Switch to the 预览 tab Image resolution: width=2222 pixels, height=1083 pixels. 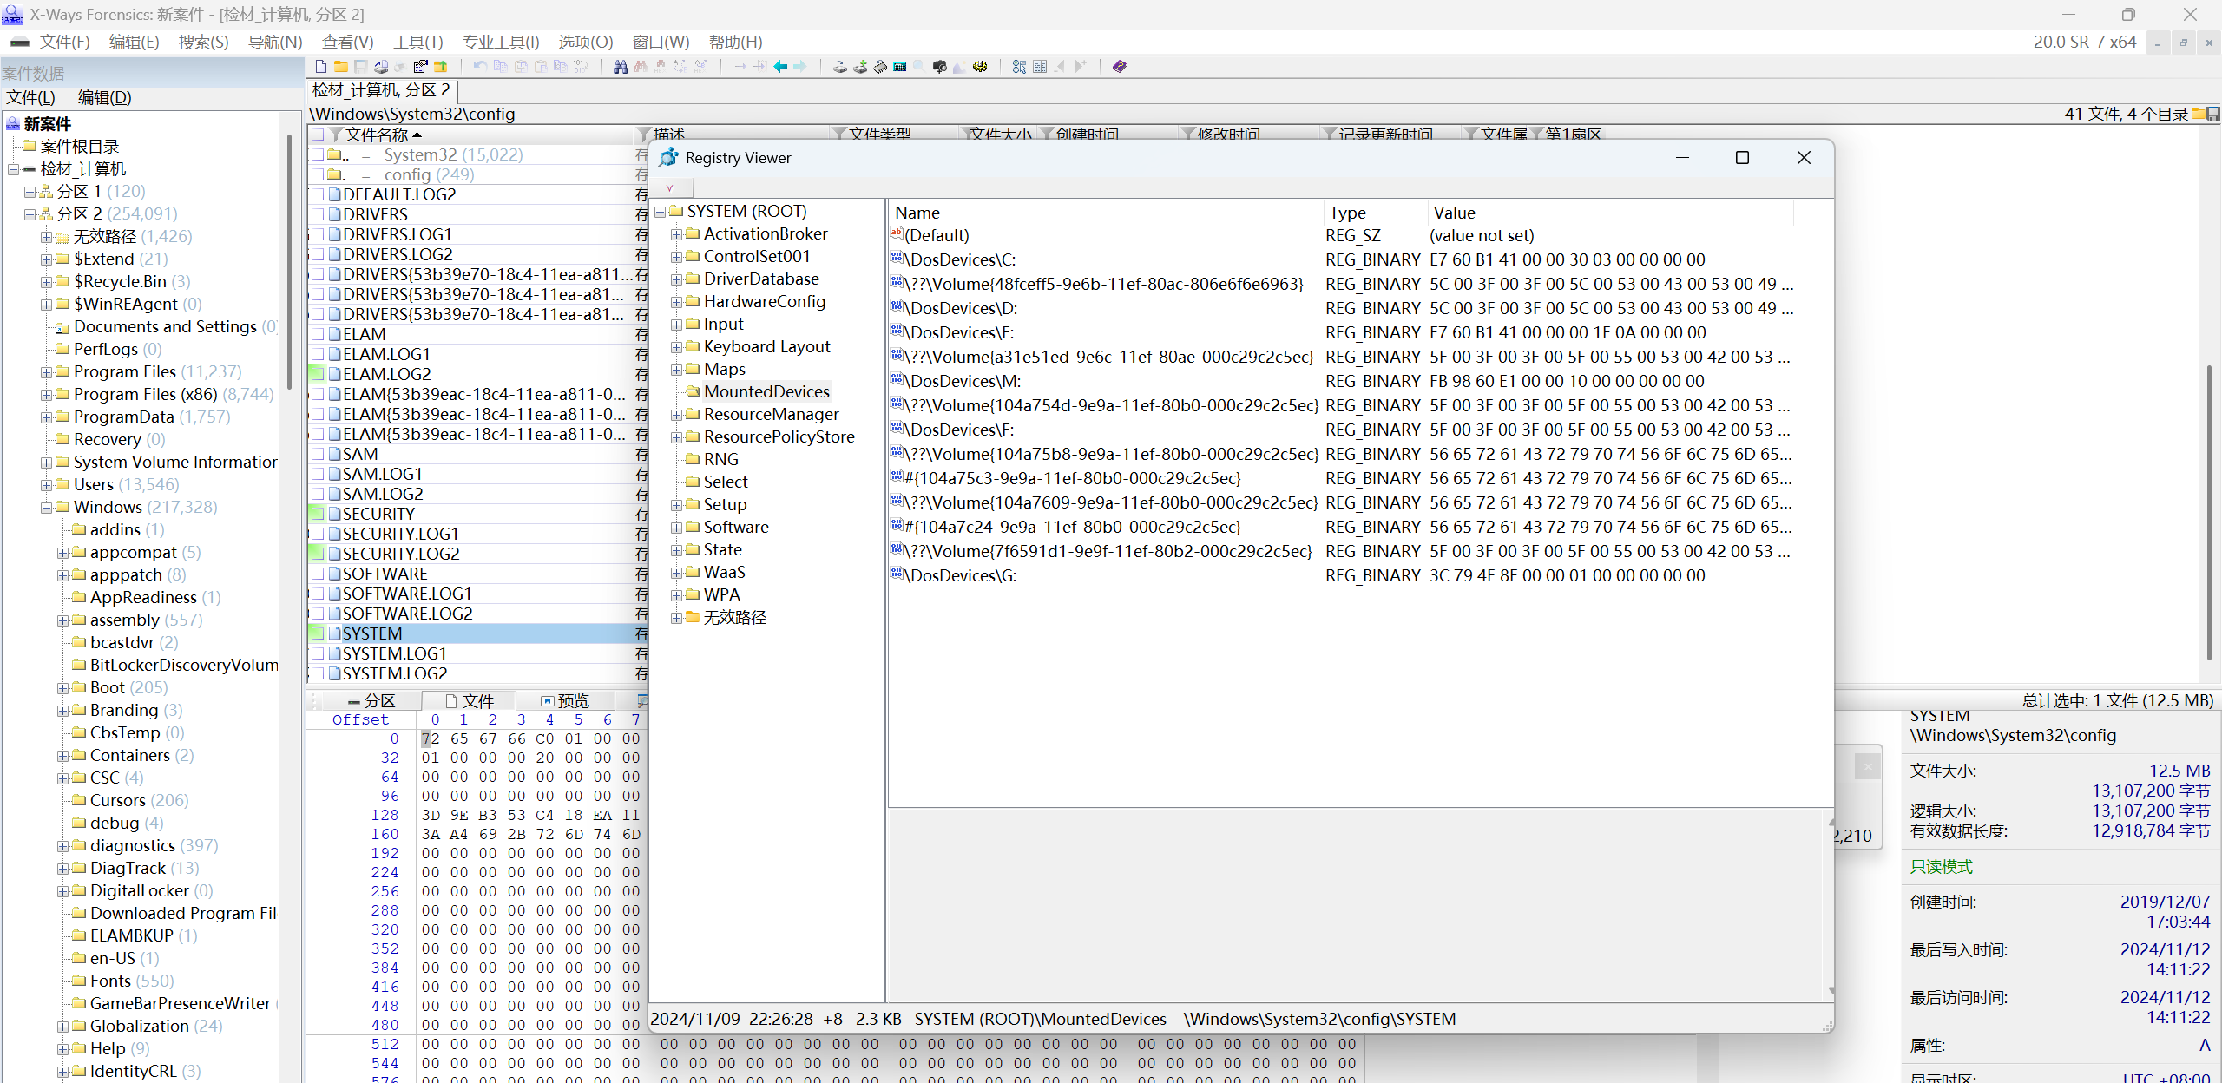(x=565, y=700)
